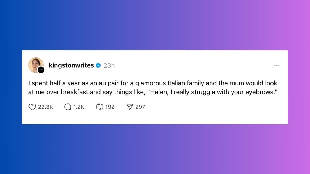Click the purple gradient background right of the card

(299, 87)
